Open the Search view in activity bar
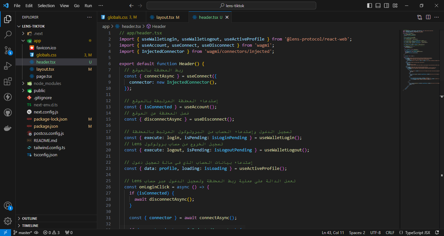Image resolution: width=444 pixels, height=236 pixels. (8, 34)
